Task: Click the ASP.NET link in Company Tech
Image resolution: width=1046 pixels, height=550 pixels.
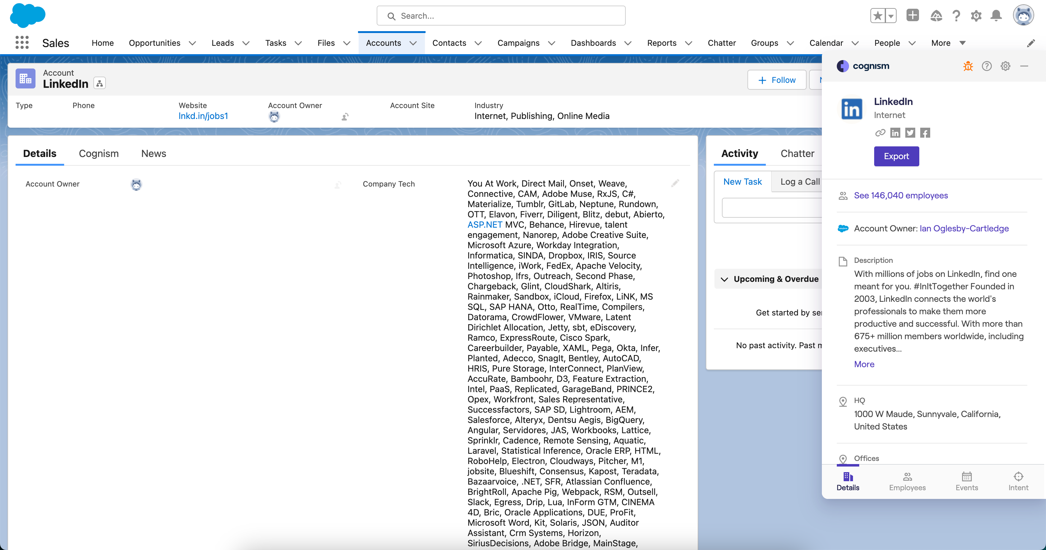Action: tap(485, 225)
